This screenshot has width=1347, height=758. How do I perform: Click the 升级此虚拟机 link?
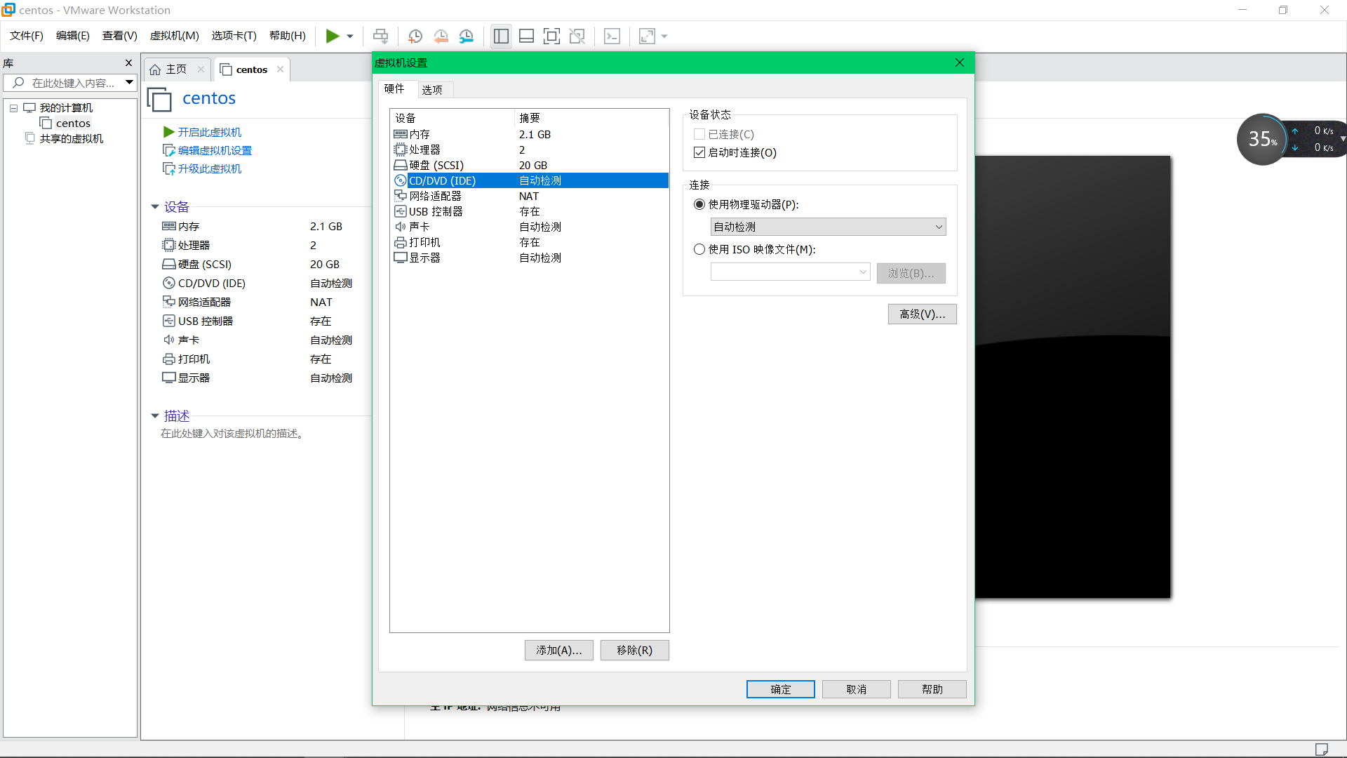coord(209,168)
